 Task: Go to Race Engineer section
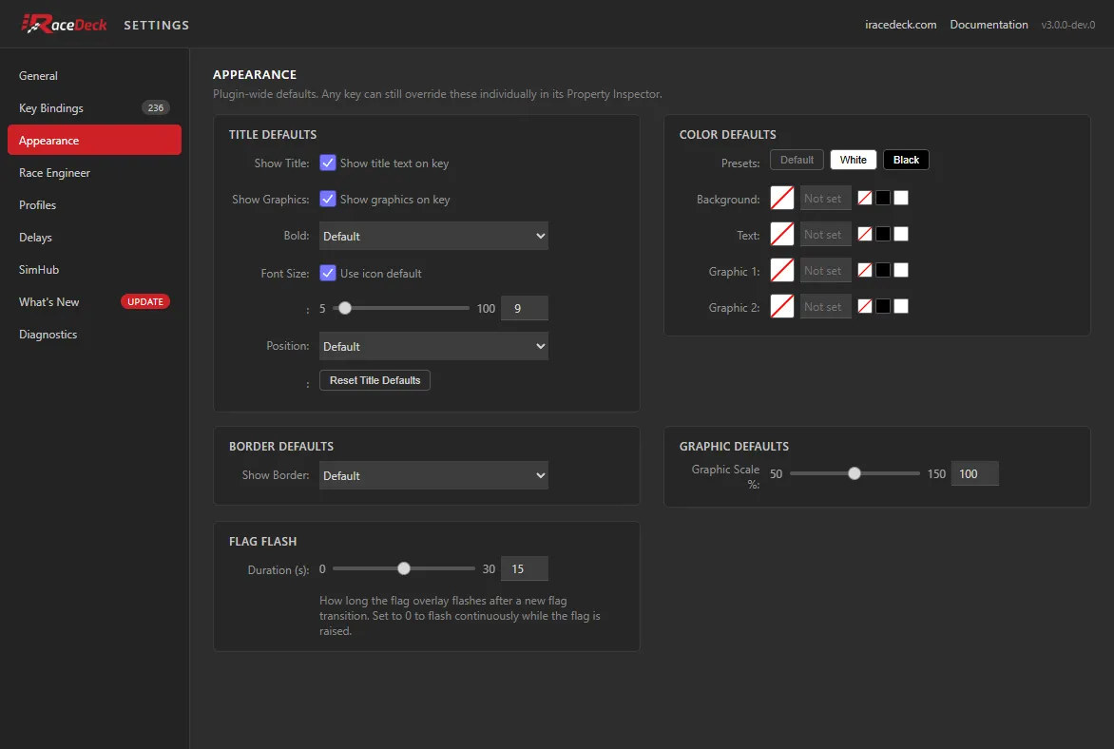[94, 173]
